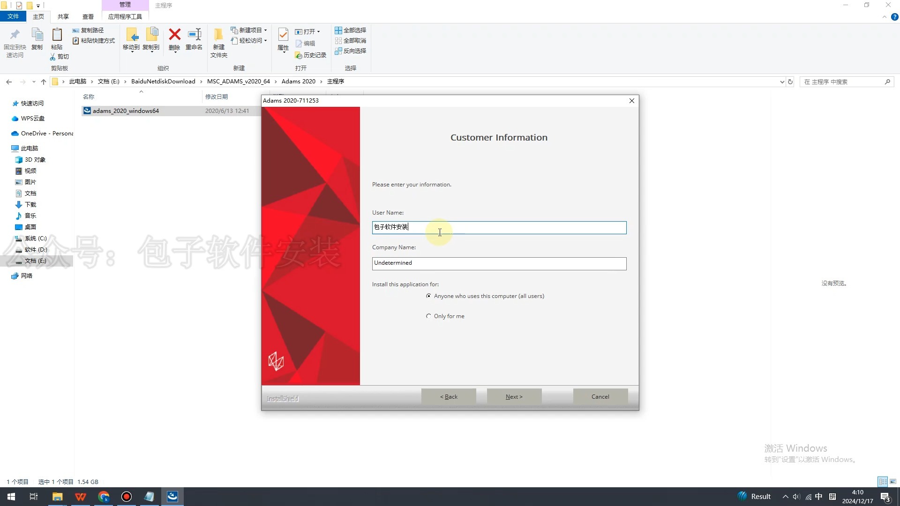Collapse the ribbon chevron
The width and height of the screenshot is (900, 506).
[885, 17]
